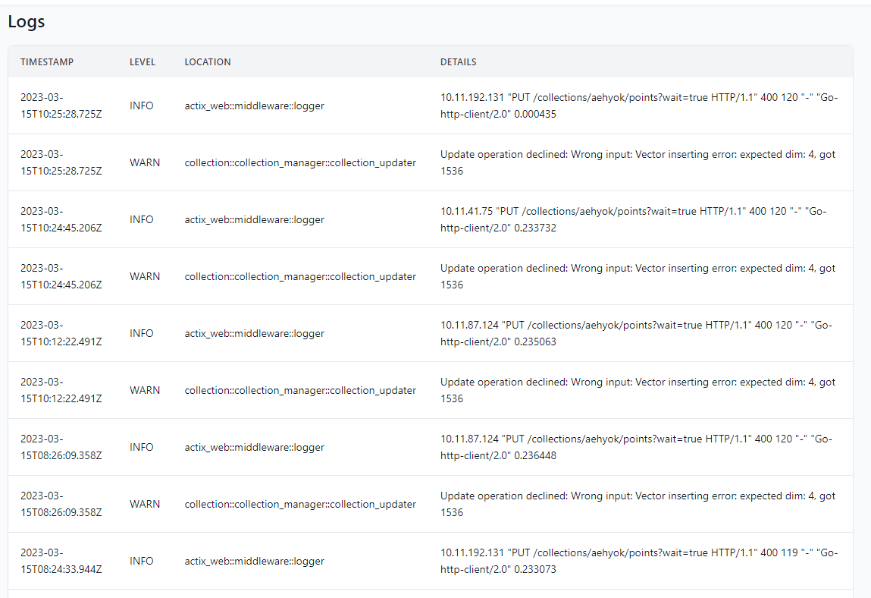Sort logs by the LEVEL column header
The image size is (871, 598).
pyautogui.click(x=143, y=61)
